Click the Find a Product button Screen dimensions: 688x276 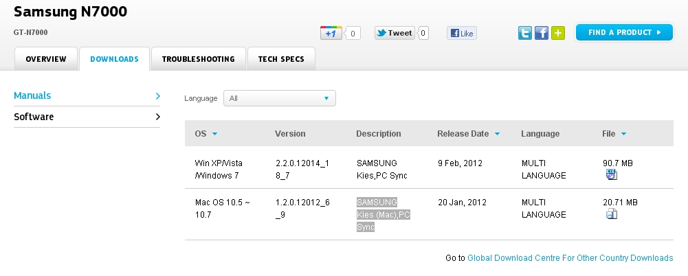tap(624, 32)
